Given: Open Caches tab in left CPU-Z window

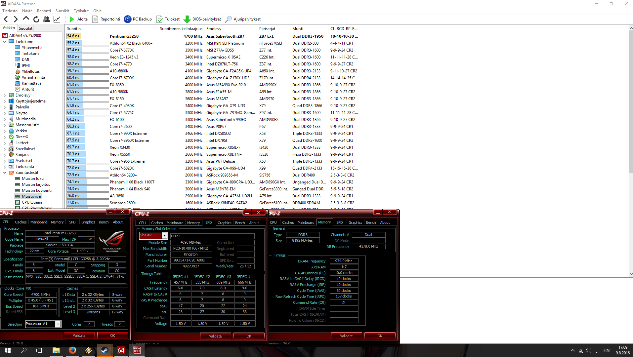Looking at the screenshot, I should coord(21,222).
